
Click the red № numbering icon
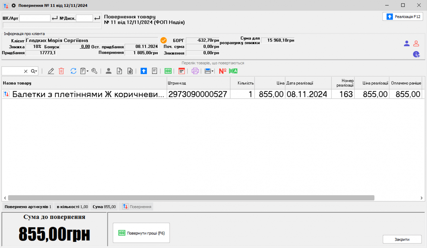(x=222, y=71)
